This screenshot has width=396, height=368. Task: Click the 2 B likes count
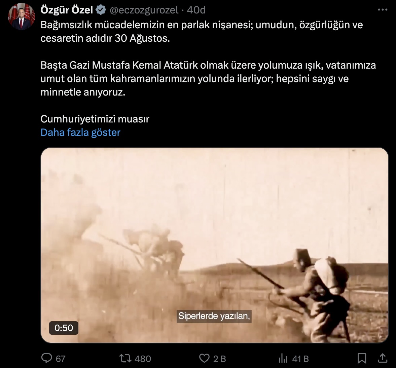(x=219, y=359)
